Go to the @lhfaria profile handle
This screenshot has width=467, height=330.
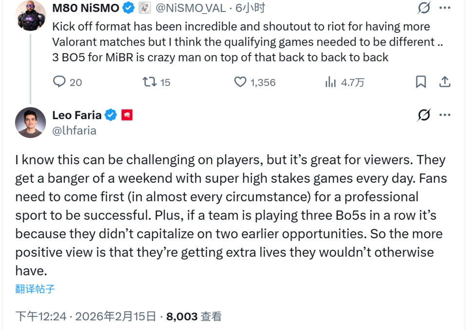[74, 130]
